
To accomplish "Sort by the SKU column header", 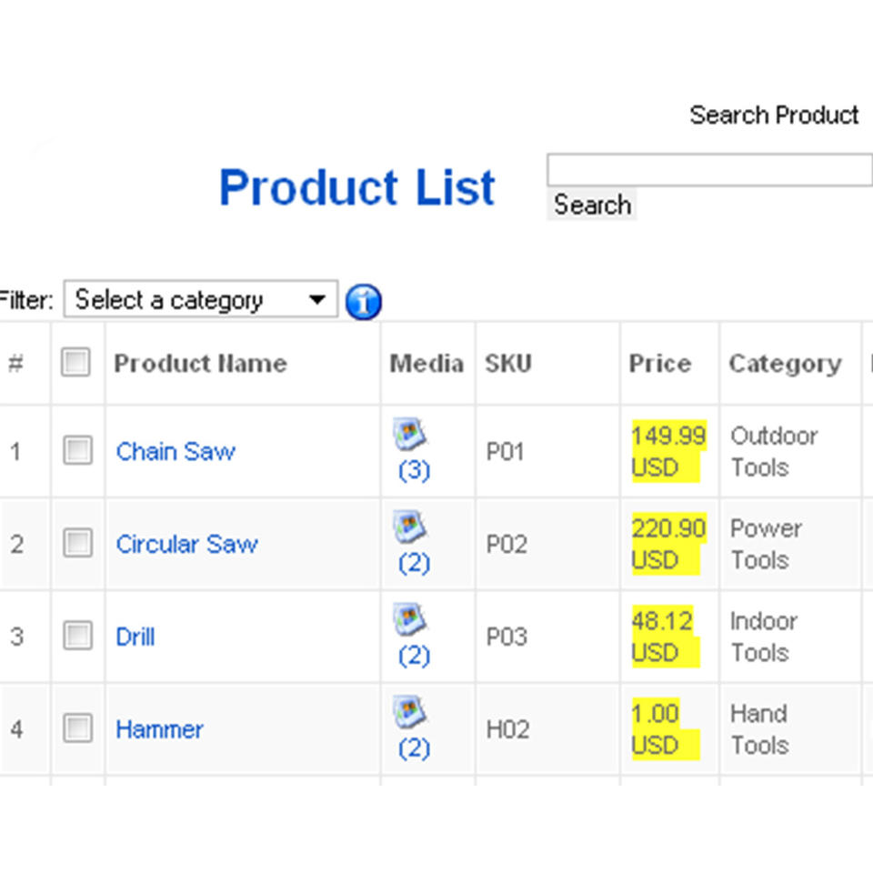I will point(508,363).
